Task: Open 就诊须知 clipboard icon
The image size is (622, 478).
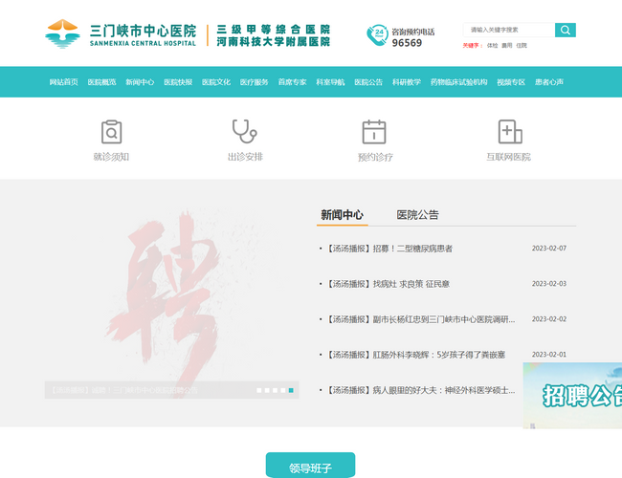Action: (111, 132)
